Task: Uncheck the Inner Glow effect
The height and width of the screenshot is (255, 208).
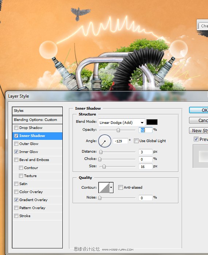Action: pyautogui.click(x=16, y=152)
